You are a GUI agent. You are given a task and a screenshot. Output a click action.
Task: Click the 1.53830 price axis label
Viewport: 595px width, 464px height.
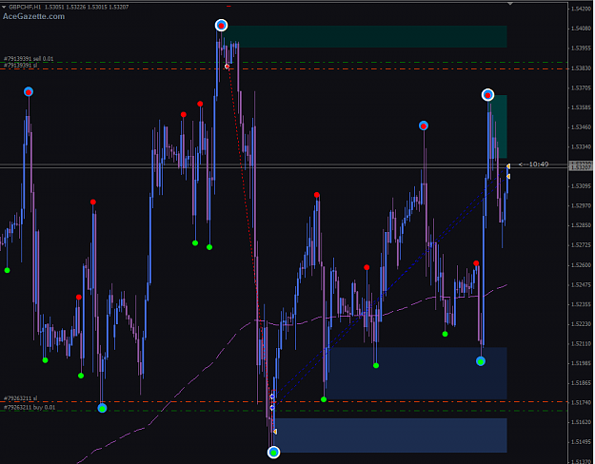pyautogui.click(x=581, y=68)
